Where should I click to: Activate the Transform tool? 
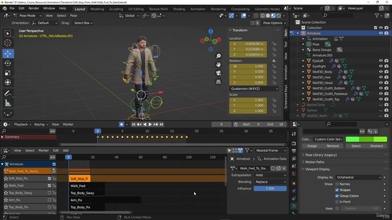click(x=8, y=82)
